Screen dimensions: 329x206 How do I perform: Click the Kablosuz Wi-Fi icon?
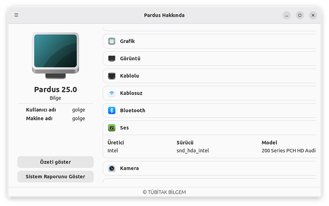[112, 93]
